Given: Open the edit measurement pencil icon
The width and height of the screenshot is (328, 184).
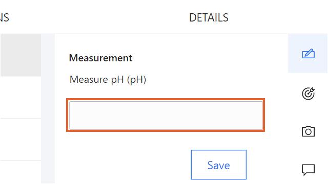Looking at the screenshot, I should click(309, 54).
